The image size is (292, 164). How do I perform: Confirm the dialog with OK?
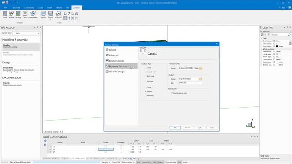(x=175, y=128)
